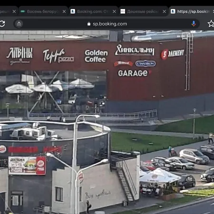Open the Дешевые рейсы tab
214x214 pixels.
point(143,11)
